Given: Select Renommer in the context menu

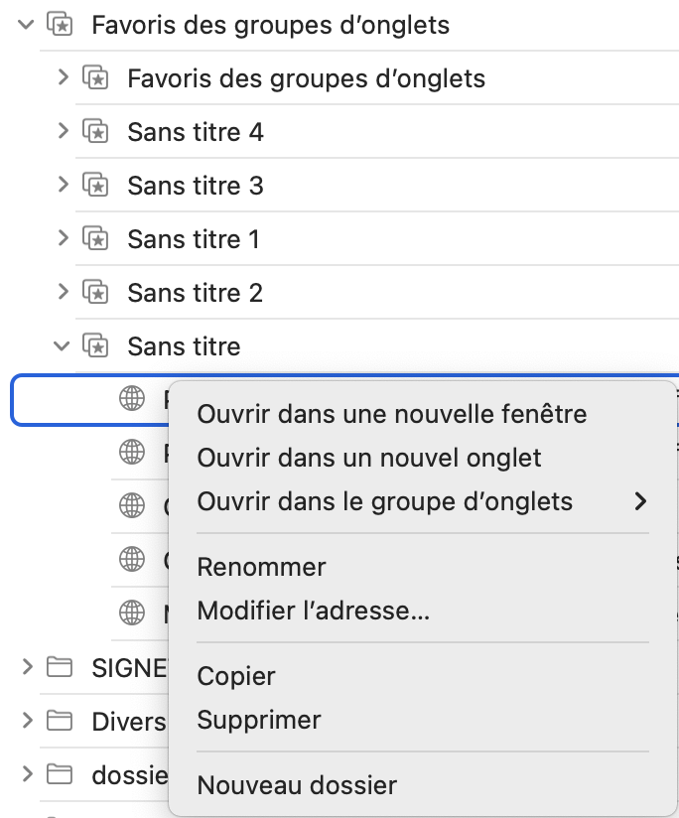Looking at the screenshot, I should point(262,567).
